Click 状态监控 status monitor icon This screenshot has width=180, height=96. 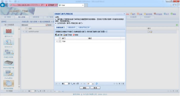pos(155,14)
